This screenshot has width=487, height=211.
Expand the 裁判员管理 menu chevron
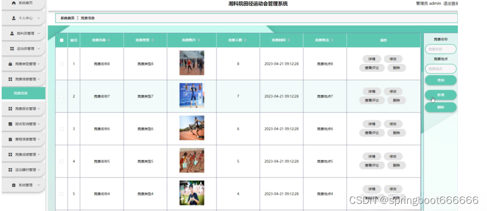[38, 33]
